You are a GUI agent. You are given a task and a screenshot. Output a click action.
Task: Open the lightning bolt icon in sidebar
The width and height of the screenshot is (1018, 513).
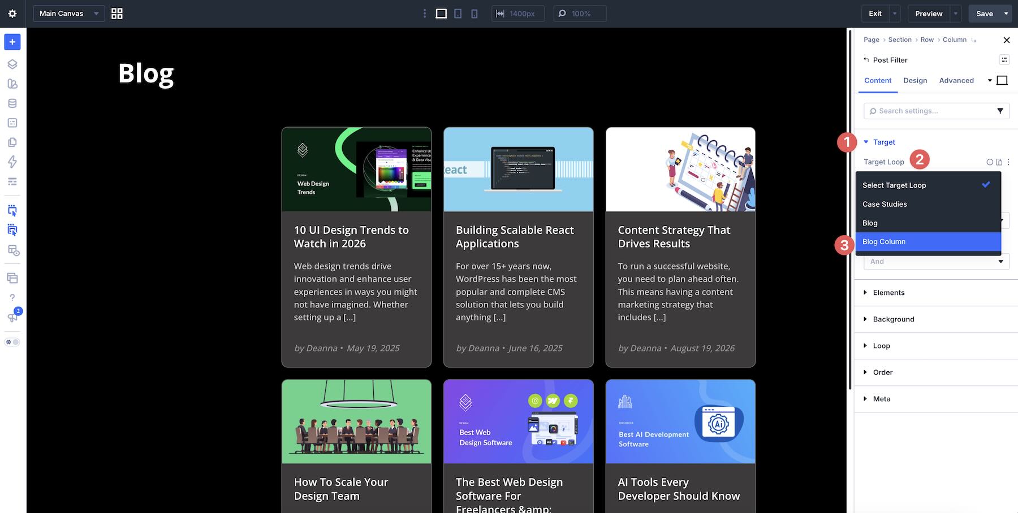click(x=12, y=162)
